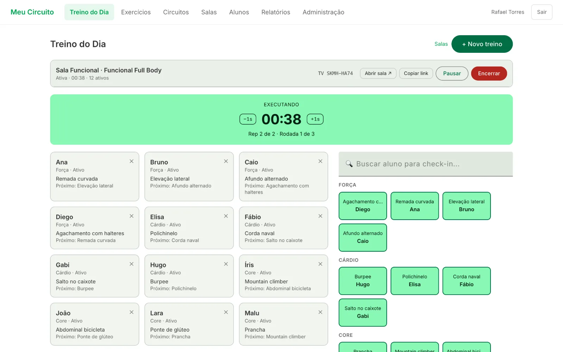Go to the Exercícios tab
Image resolution: width=563 pixels, height=352 pixels.
136,12
